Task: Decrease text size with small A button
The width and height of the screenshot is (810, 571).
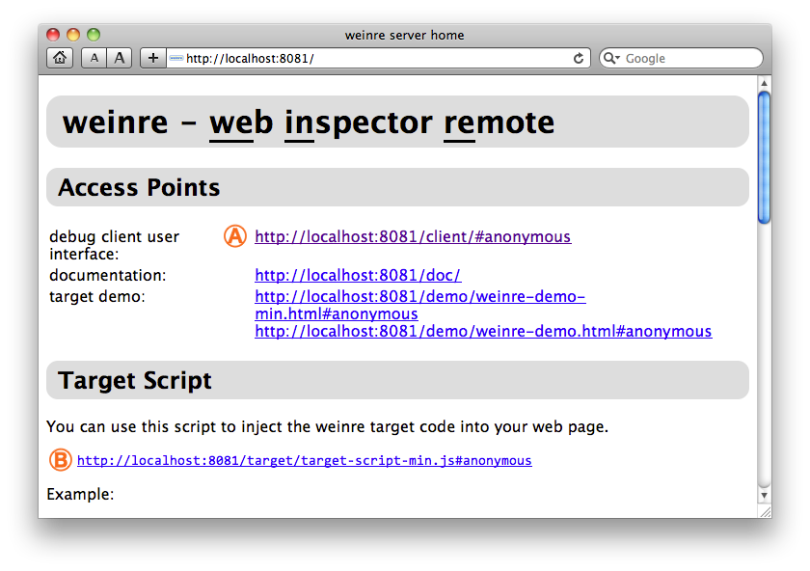Action: 94,58
